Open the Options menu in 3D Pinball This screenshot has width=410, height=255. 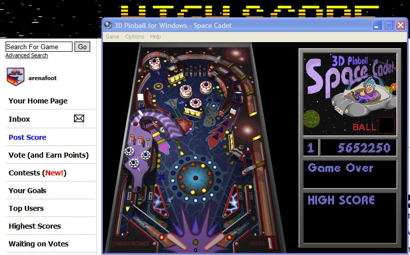[x=135, y=37]
